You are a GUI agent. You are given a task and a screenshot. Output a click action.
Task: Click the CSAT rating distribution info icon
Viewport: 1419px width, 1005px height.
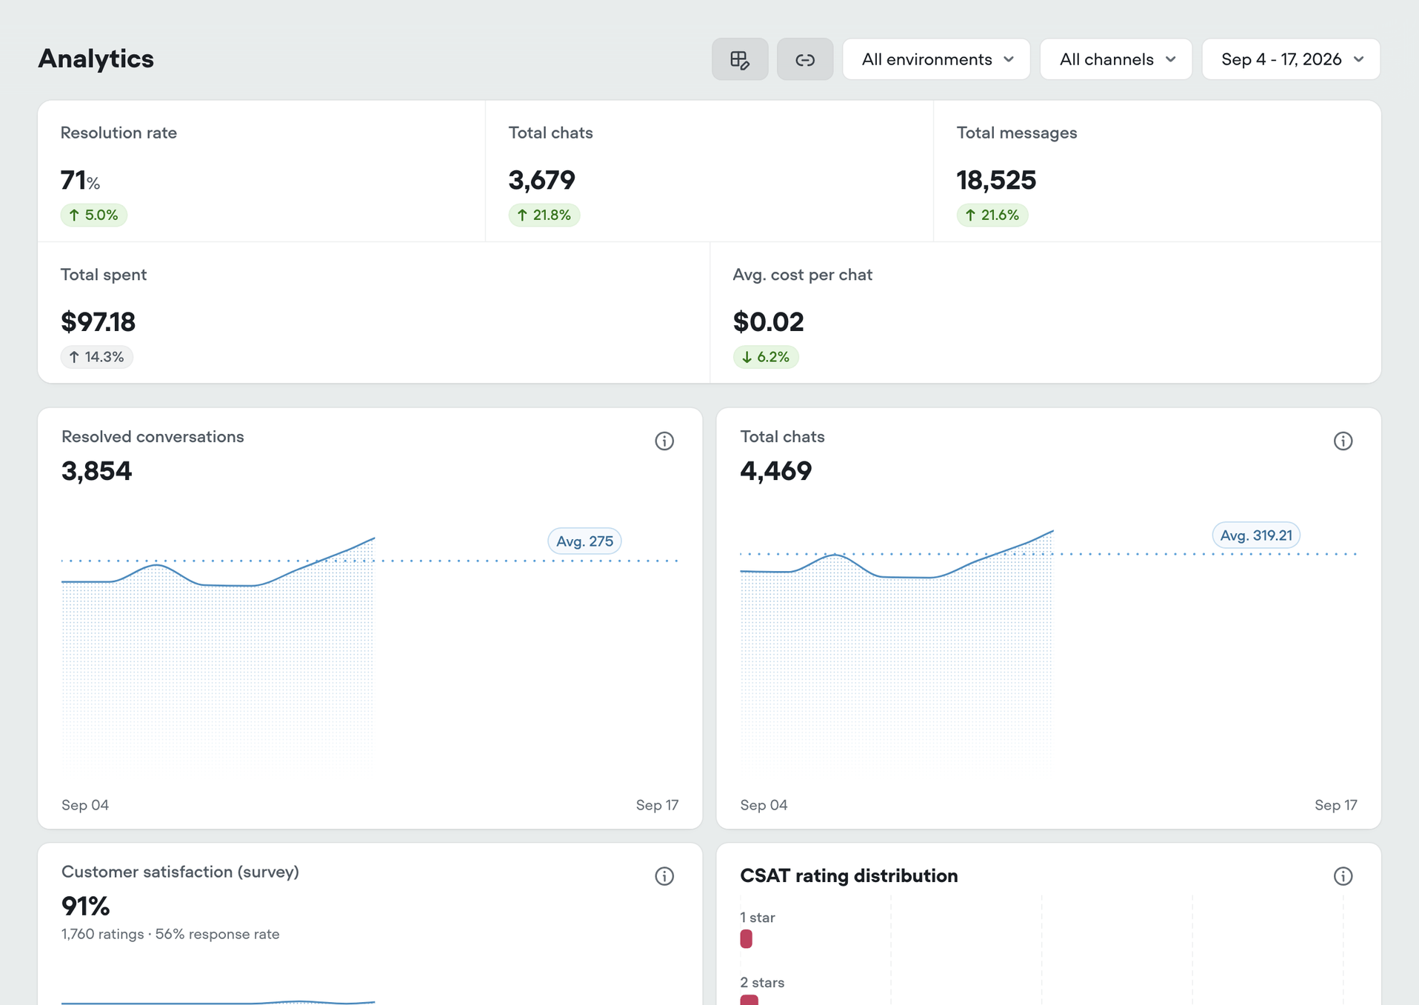point(1343,876)
